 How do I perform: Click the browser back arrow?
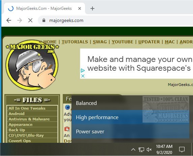9,20
